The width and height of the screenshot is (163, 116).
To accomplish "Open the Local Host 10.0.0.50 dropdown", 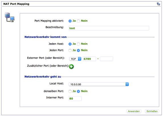I will click(x=99, y=84).
